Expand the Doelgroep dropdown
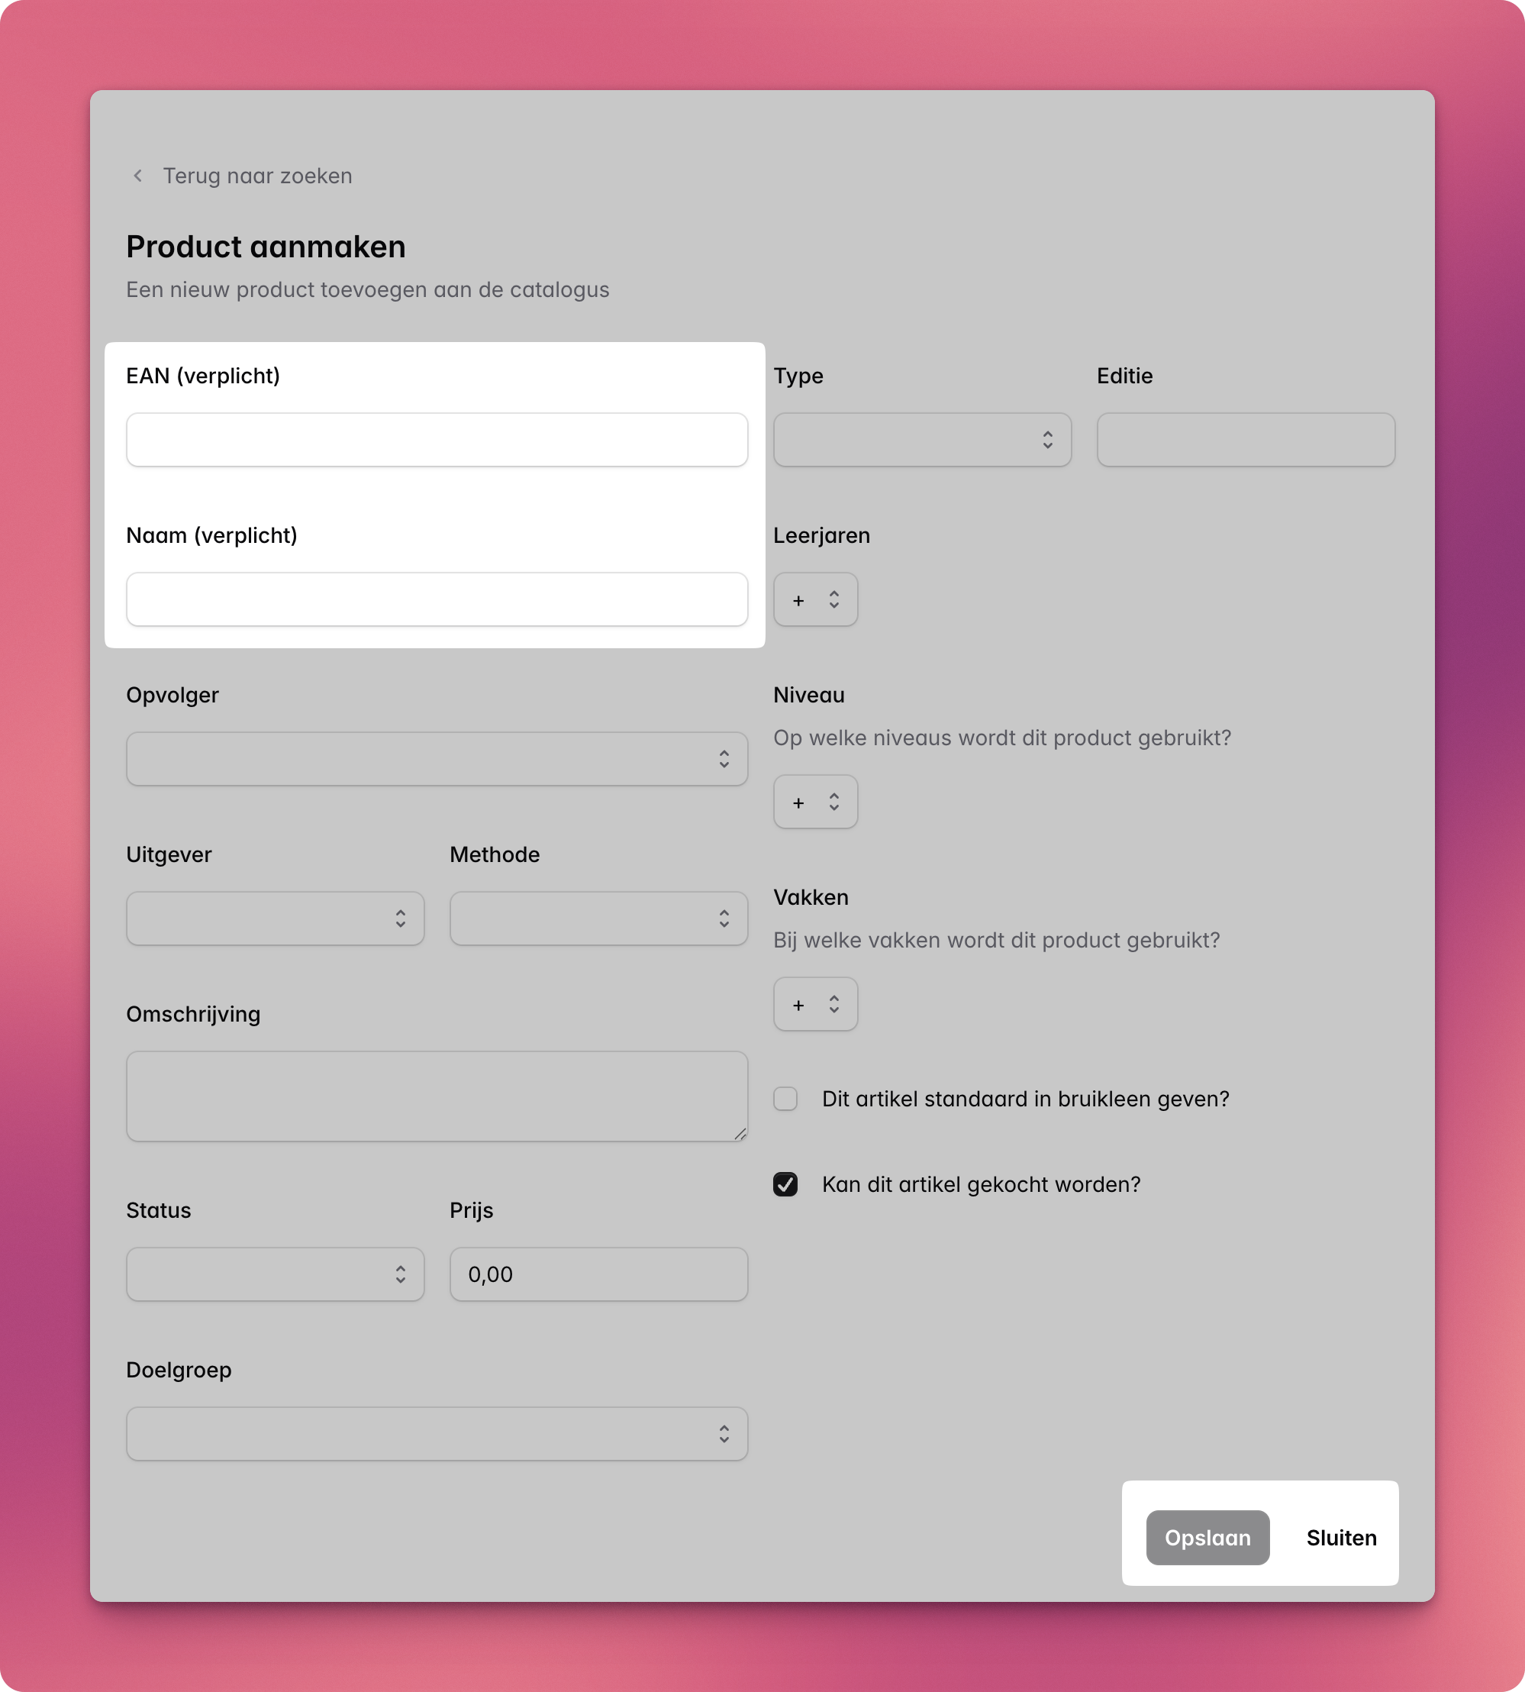Screen dimensions: 1525x1692 click(x=437, y=1434)
